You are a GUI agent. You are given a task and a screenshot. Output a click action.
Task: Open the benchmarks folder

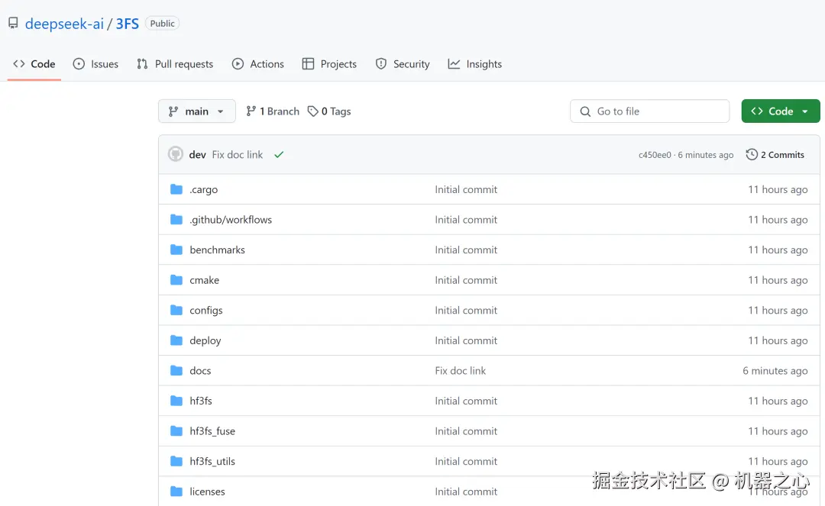(217, 250)
